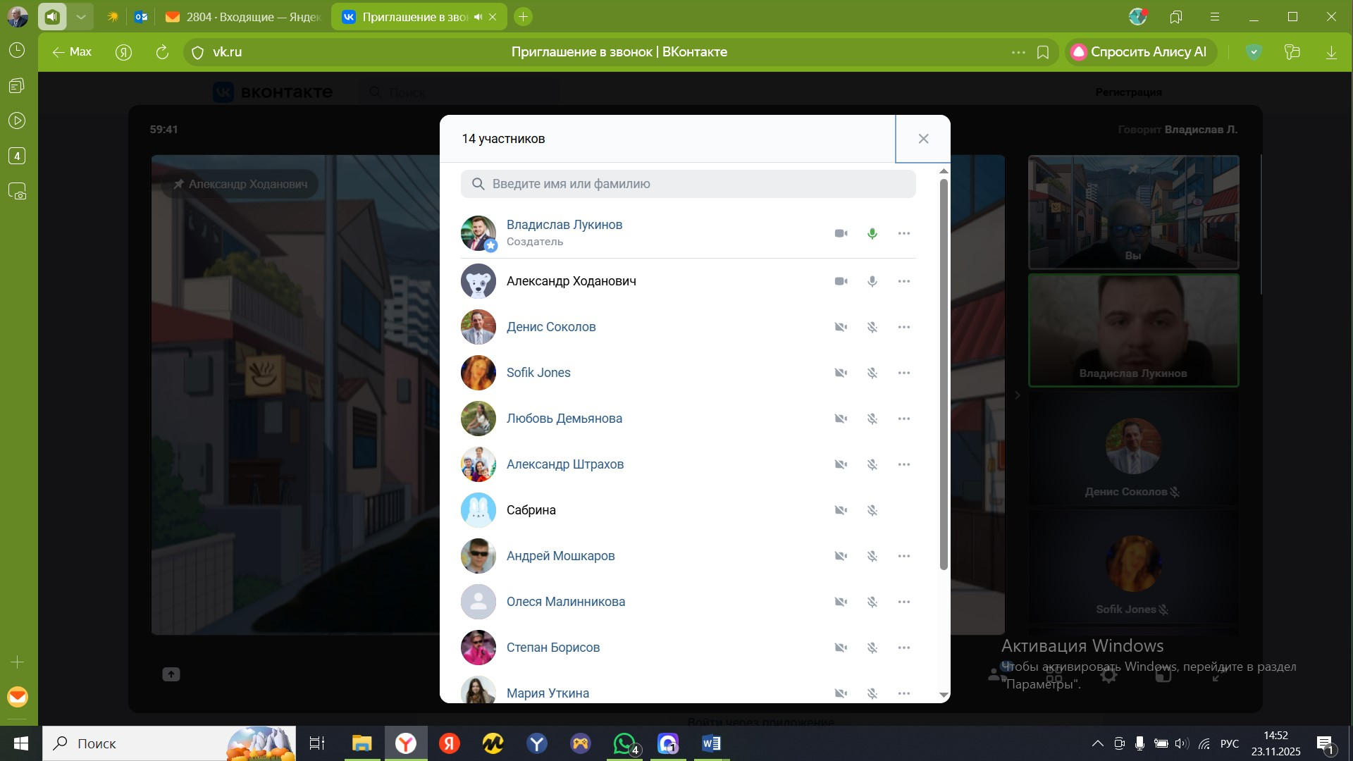Reload the vk.ru page
This screenshot has width=1353, height=761.
(162, 52)
